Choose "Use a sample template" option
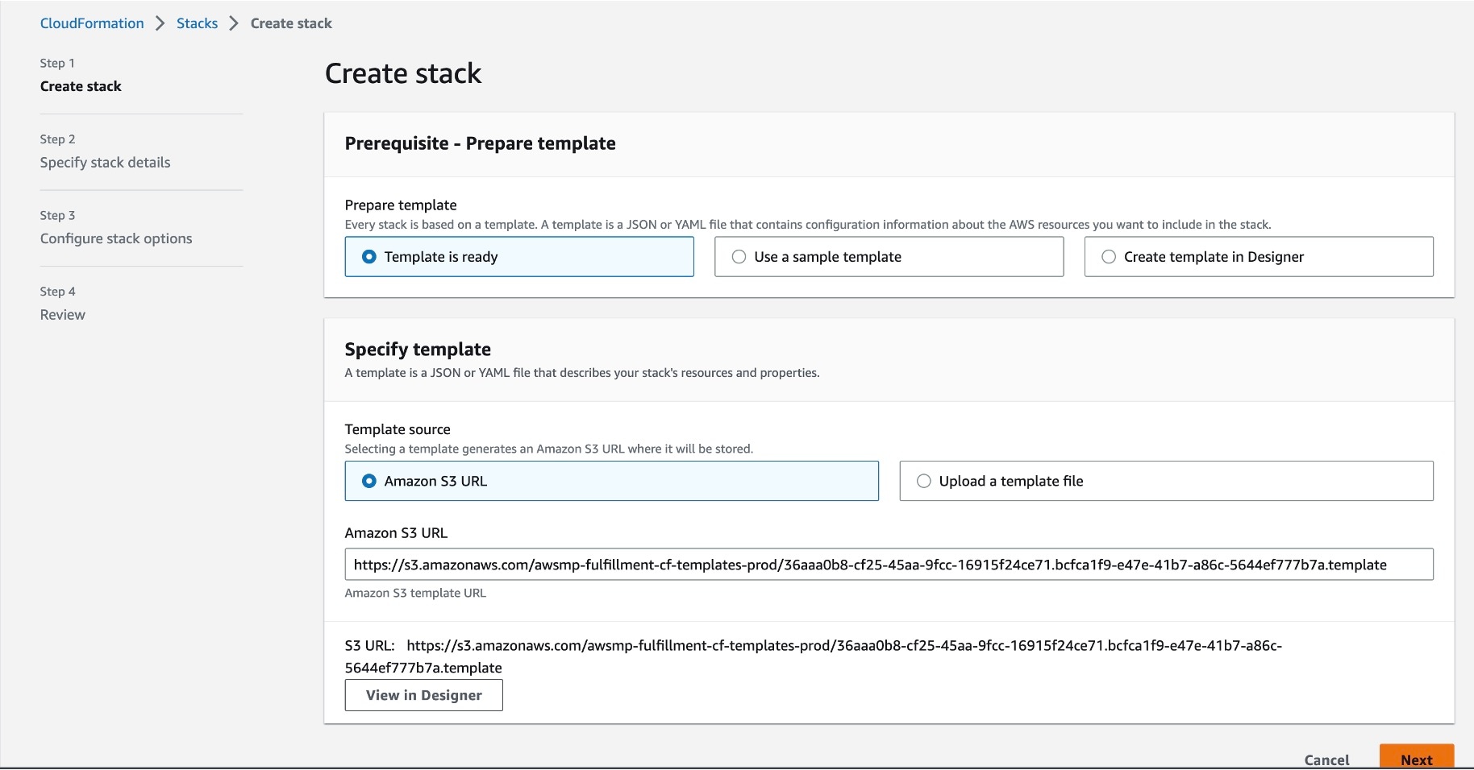Image resolution: width=1474 pixels, height=770 pixels. (739, 257)
